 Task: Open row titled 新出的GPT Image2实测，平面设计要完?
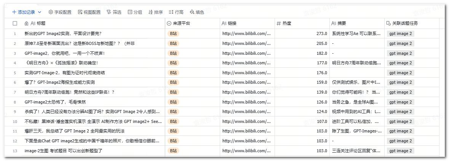63,33
